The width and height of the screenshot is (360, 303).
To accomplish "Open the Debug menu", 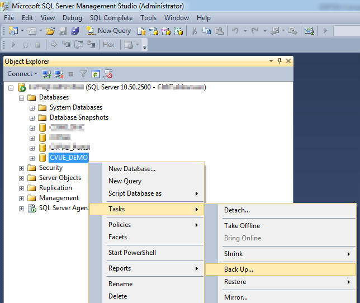I will [72, 18].
